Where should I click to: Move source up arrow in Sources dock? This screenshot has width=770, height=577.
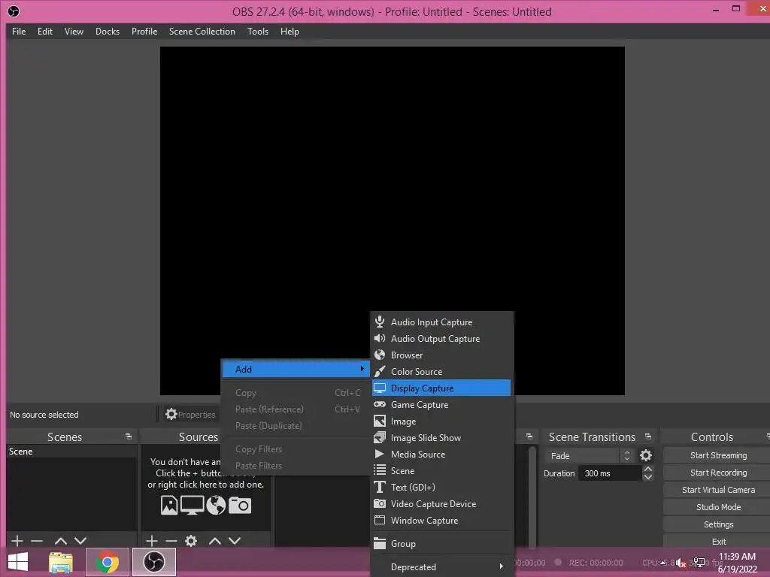pos(214,541)
